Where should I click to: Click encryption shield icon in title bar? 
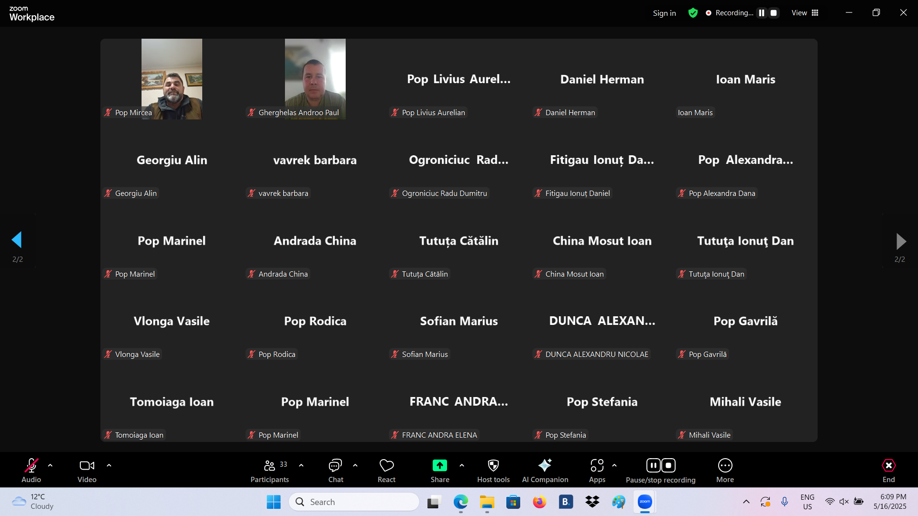[693, 13]
